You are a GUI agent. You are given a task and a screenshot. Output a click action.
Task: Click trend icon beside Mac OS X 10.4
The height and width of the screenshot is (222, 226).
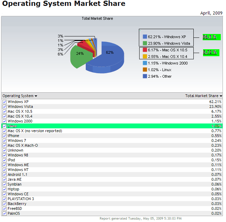click(x=5, y=117)
